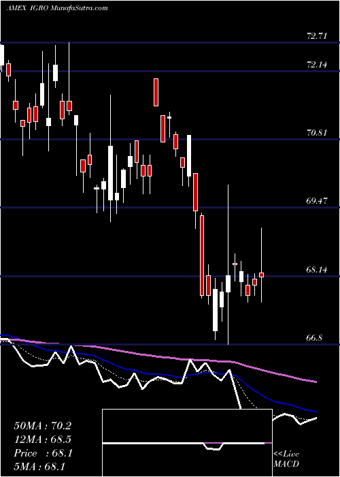Click the 5MA : 68.1 readout
The width and height of the screenshot is (340, 477).
39,467
